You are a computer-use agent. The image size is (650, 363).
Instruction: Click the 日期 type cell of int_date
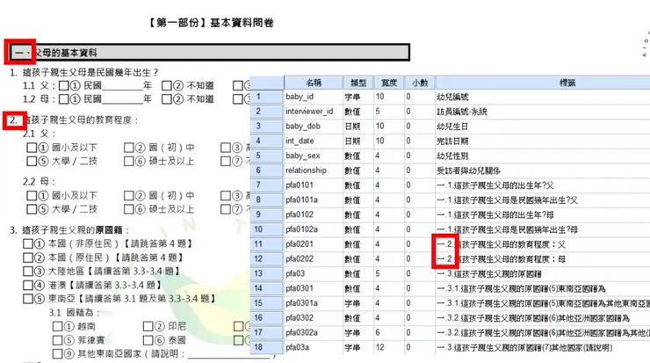click(x=358, y=141)
